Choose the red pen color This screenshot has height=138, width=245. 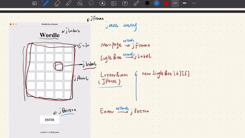(x=166, y=3)
